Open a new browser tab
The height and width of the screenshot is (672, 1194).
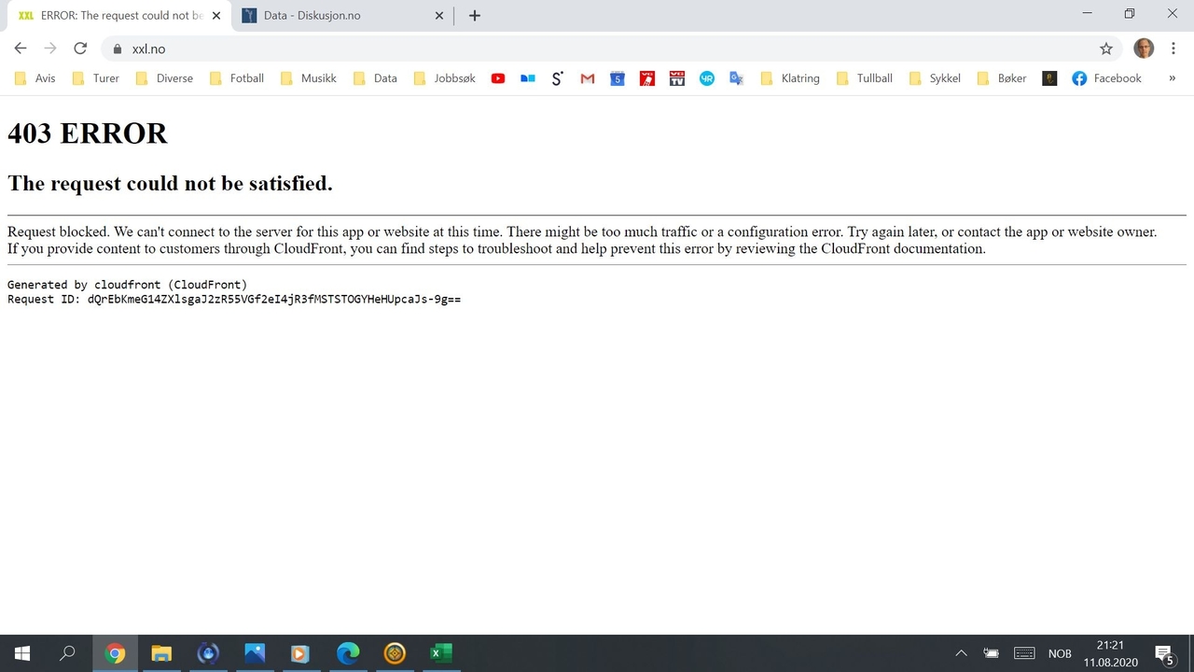[x=474, y=15]
